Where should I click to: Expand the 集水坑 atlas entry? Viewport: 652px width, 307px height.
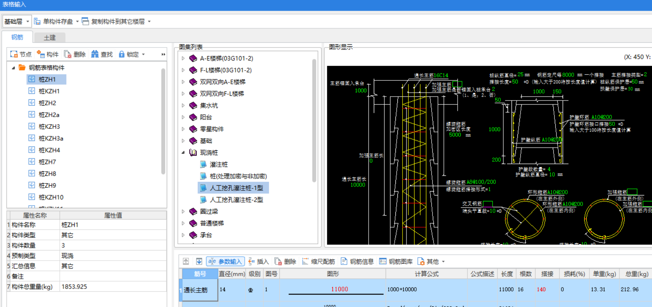(183, 105)
